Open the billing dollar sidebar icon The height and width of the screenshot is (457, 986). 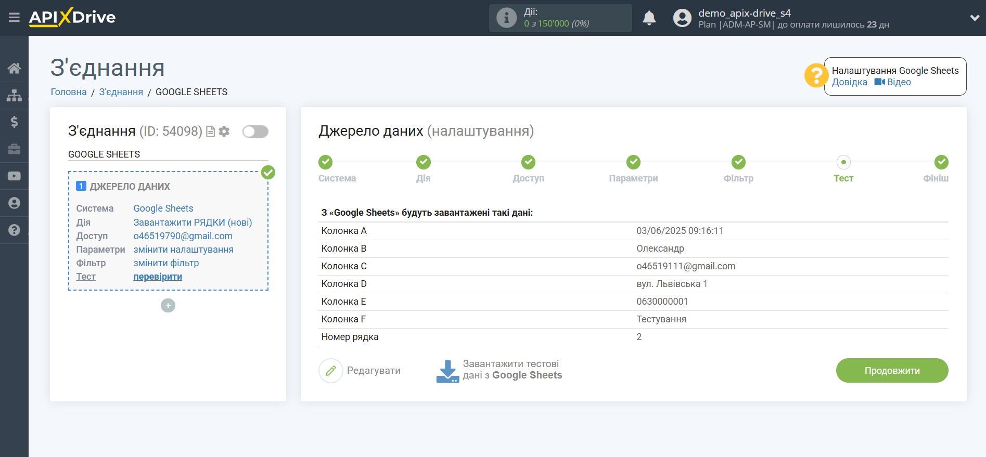pos(14,122)
